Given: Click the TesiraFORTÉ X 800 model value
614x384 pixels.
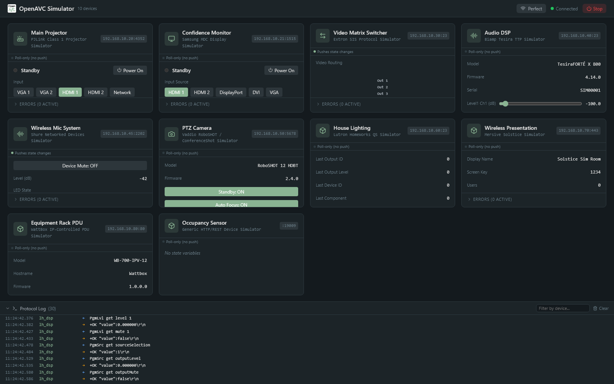Looking at the screenshot, I should tap(579, 64).
